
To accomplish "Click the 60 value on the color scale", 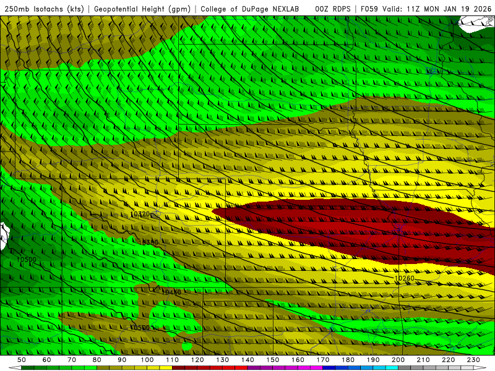I will click(x=46, y=360).
